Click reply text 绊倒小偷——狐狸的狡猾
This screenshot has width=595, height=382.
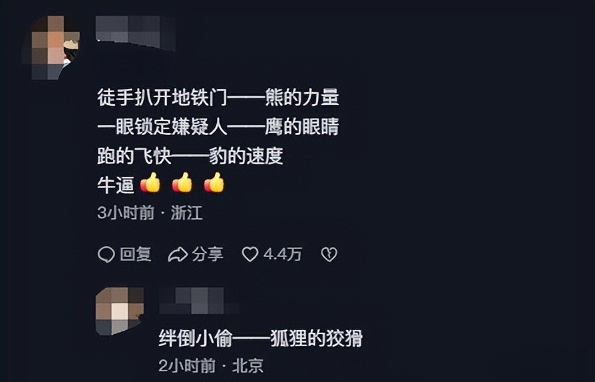[x=260, y=338]
